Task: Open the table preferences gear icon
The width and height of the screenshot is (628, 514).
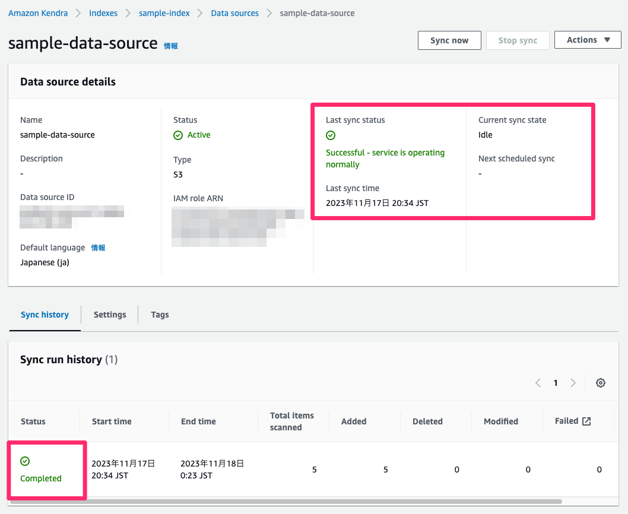Action: [600, 383]
